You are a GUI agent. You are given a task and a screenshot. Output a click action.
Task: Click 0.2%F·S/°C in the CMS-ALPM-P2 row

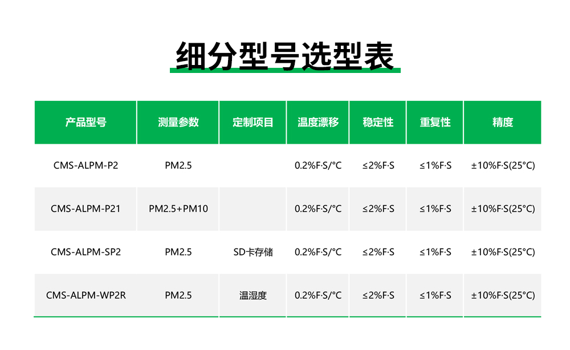(x=317, y=165)
